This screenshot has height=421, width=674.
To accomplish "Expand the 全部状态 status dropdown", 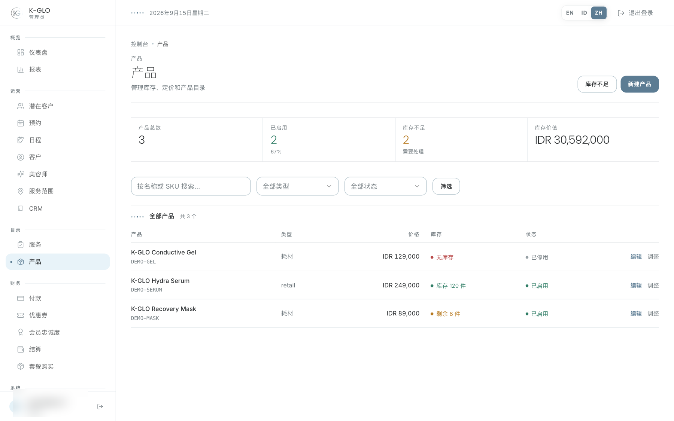I will coord(386,186).
